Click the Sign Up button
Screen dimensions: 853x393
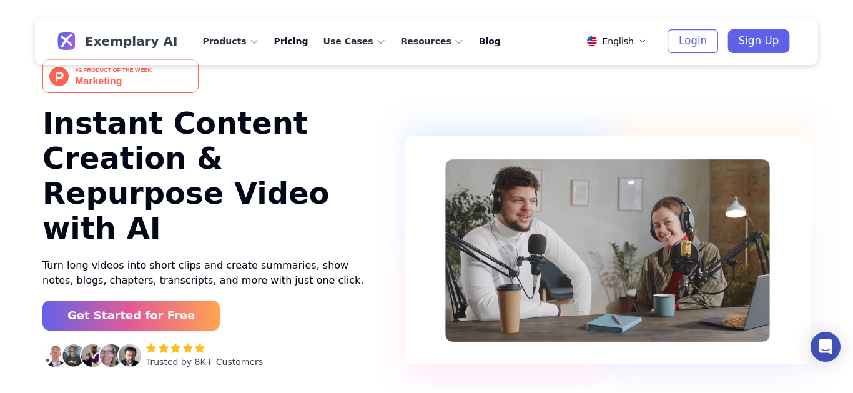point(759,41)
